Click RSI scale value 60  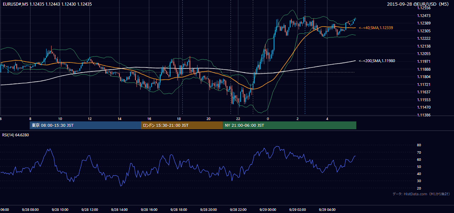click(419, 159)
